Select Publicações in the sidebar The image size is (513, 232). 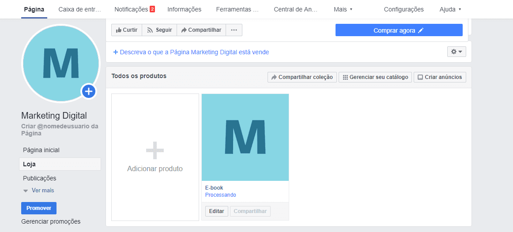tap(40, 178)
